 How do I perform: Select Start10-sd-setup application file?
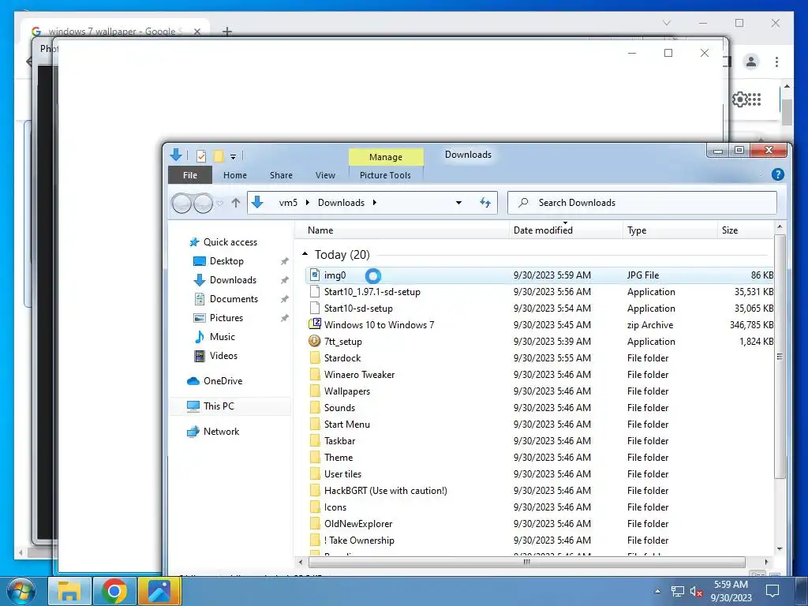tap(358, 309)
